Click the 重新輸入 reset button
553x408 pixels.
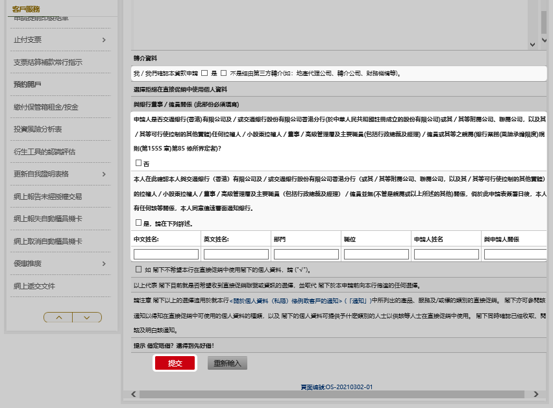click(x=227, y=363)
